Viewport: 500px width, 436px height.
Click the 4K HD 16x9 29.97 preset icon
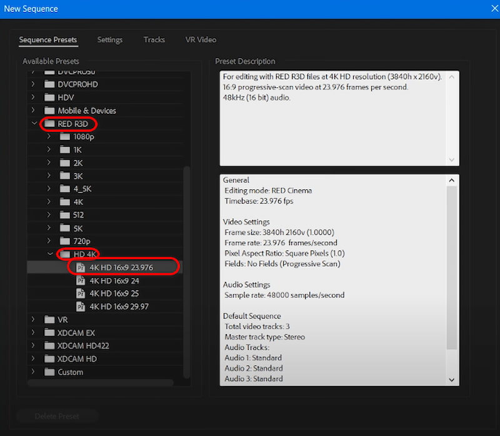[81, 306]
